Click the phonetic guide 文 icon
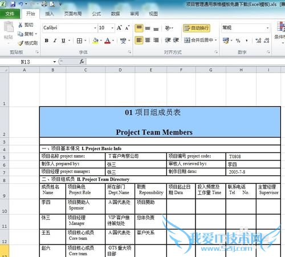 tap(123, 41)
